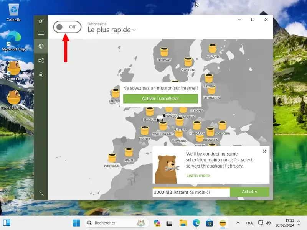The image size is (307, 230).
Task: Open the Microsoft Edge desktop shortcut
Action: (x=14, y=41)
